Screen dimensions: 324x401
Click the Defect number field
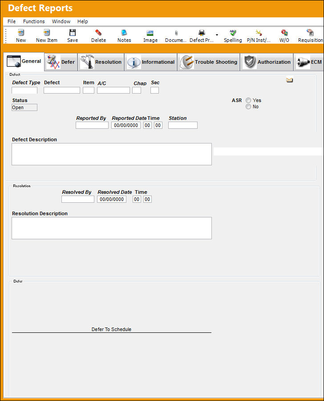(x=61, y=90)
